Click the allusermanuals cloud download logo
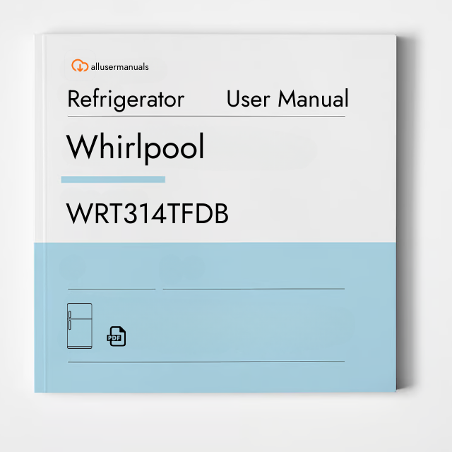The width and height of the screenshot is (452, 452). click(80, 66)
